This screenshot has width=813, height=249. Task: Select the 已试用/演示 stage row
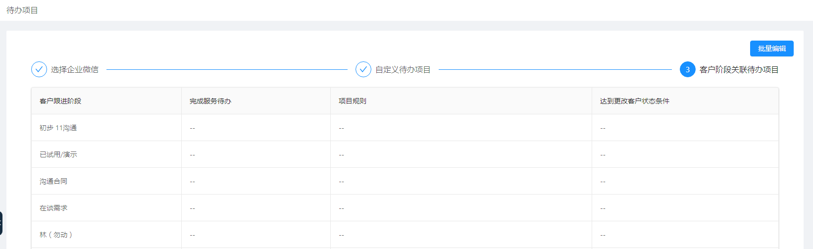pyautogui.click(x=405, y=154)
